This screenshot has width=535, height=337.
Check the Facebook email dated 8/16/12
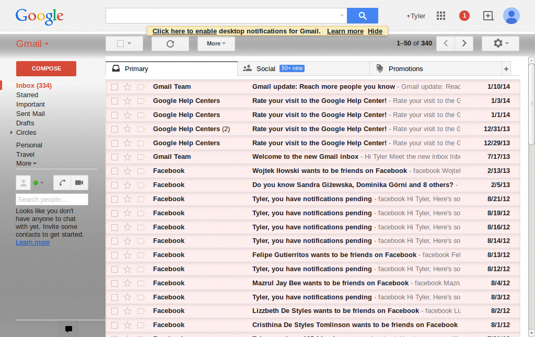point(114,227)
